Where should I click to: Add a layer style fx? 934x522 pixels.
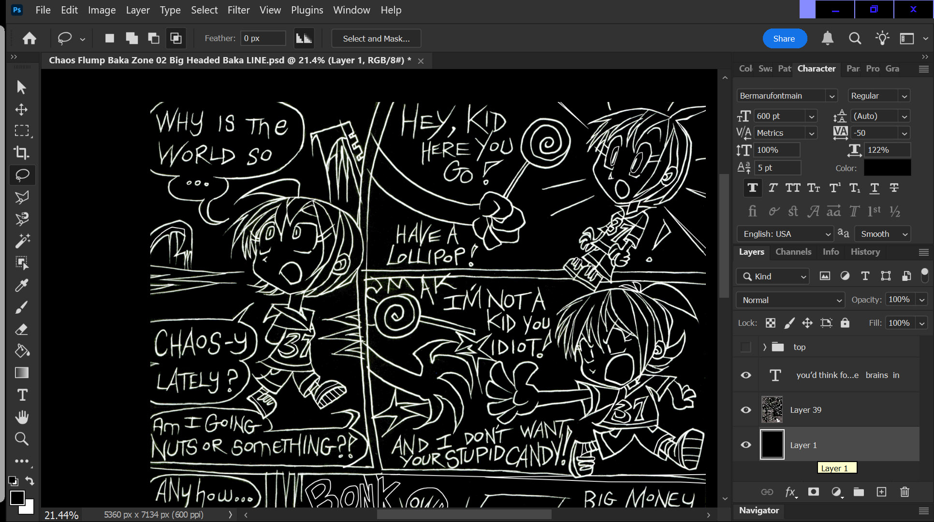point(791,492)
